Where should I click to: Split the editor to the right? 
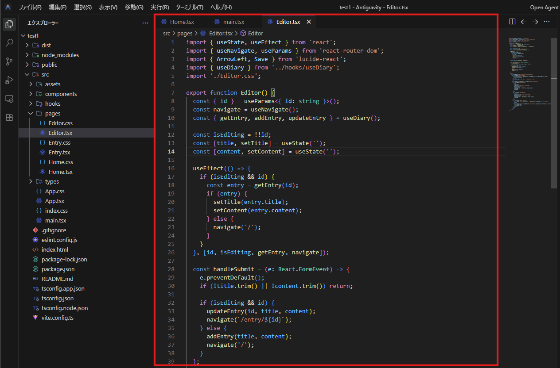512,22
